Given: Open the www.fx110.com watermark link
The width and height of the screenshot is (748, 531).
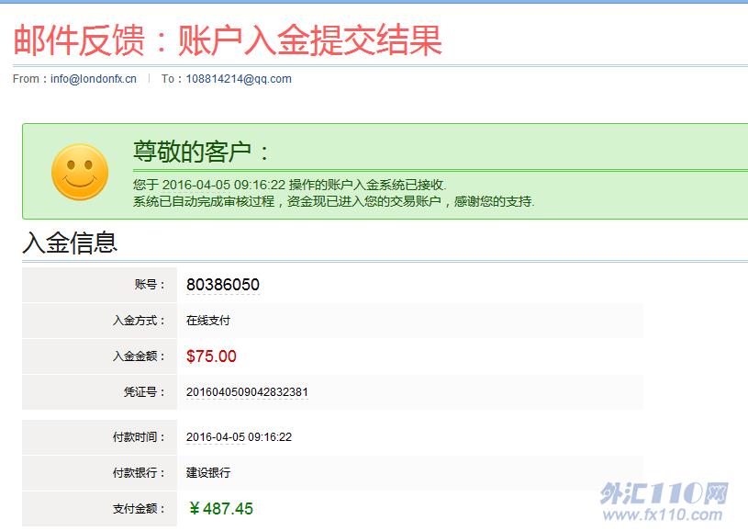Looking at the screenshot, I should click(664, 515).
